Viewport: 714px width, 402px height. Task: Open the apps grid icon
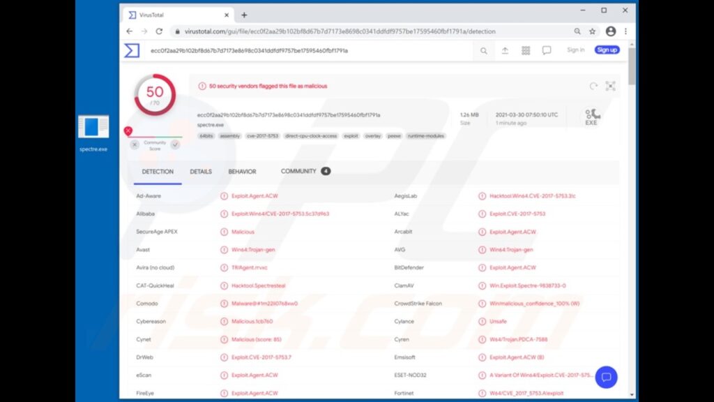tap(526, 50)
